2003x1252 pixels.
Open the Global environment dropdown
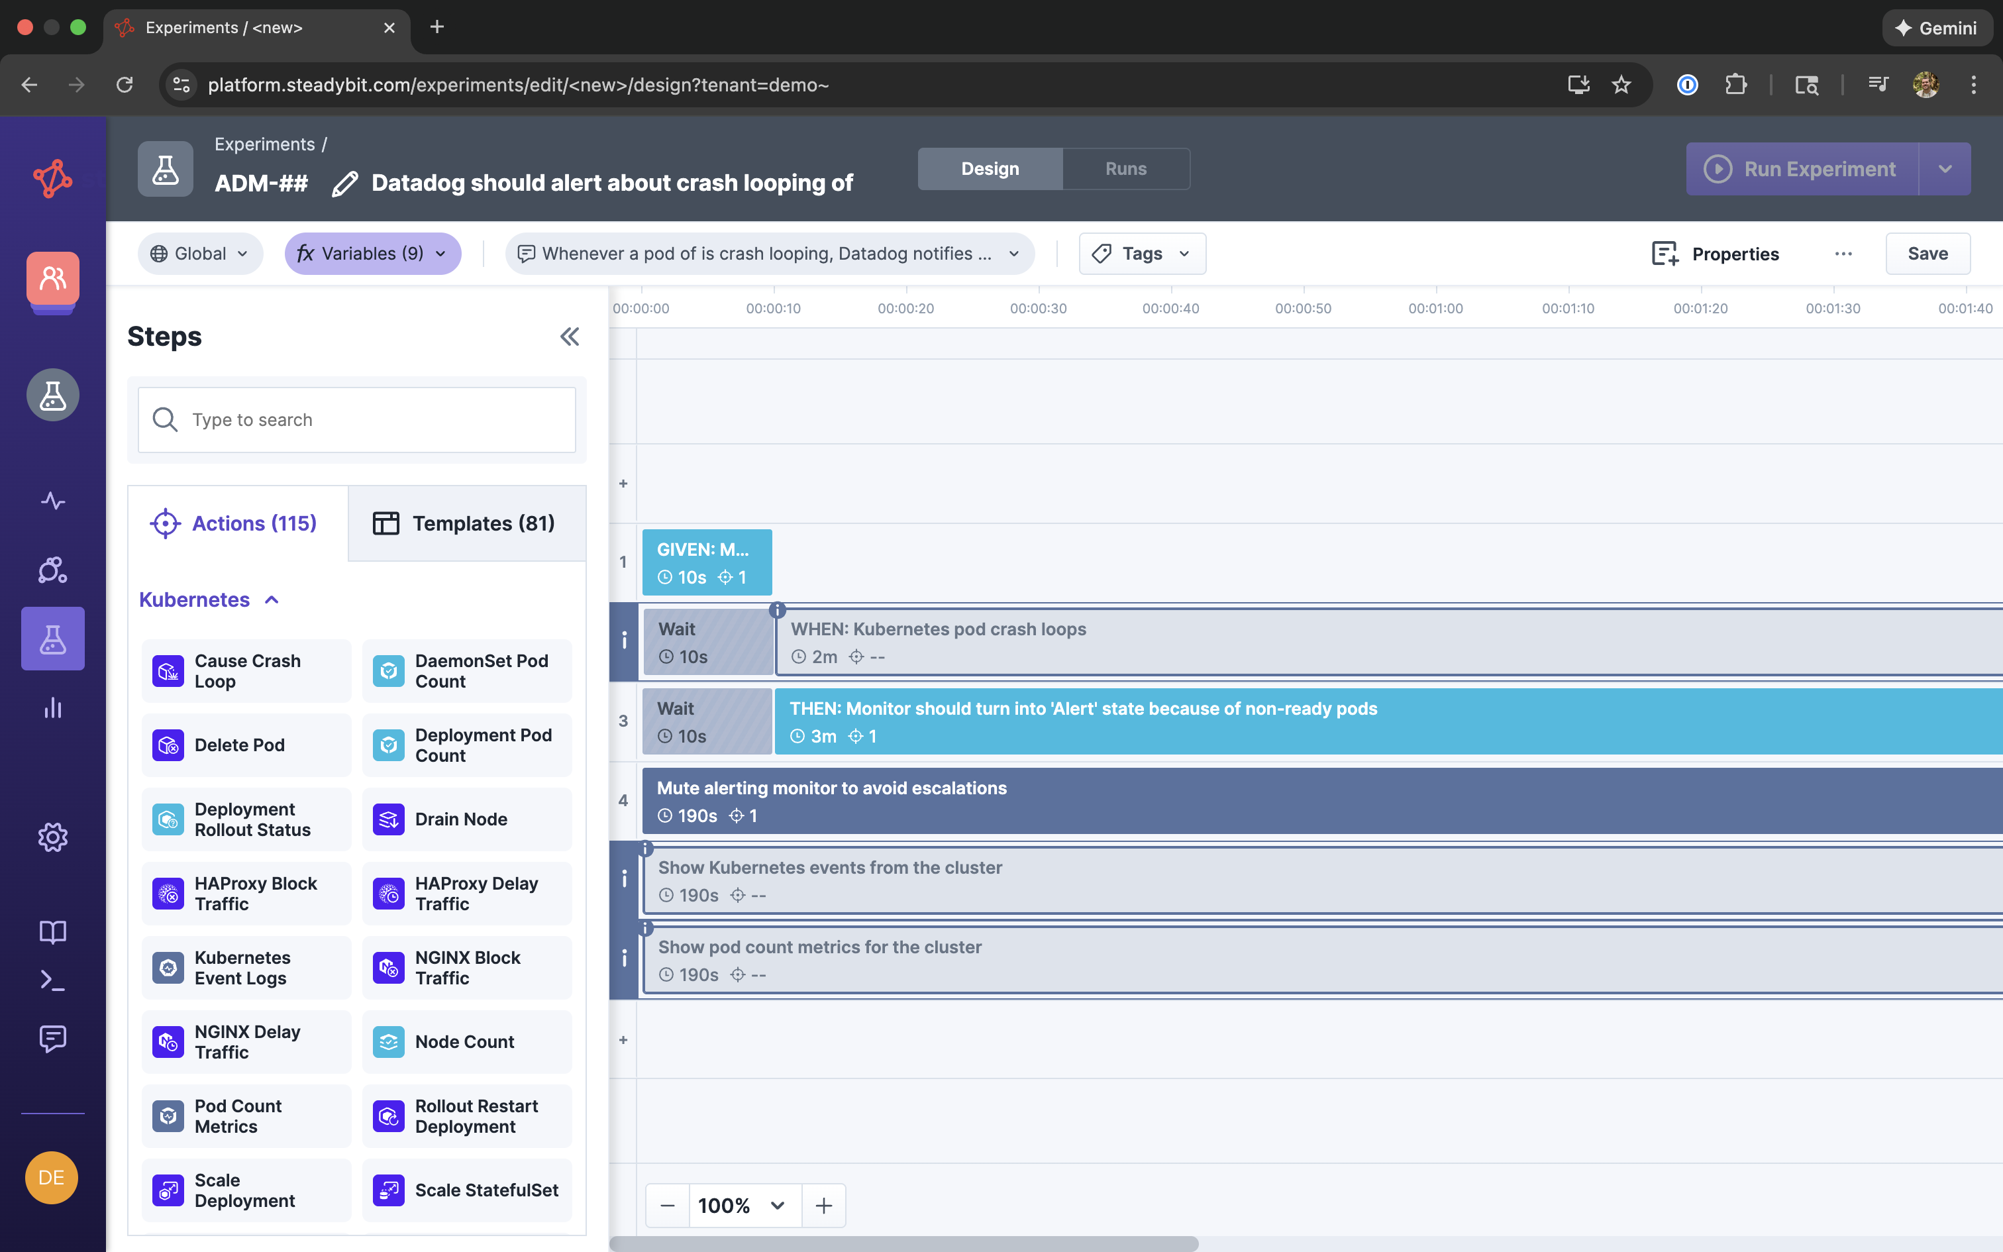(x=199, y=253)
